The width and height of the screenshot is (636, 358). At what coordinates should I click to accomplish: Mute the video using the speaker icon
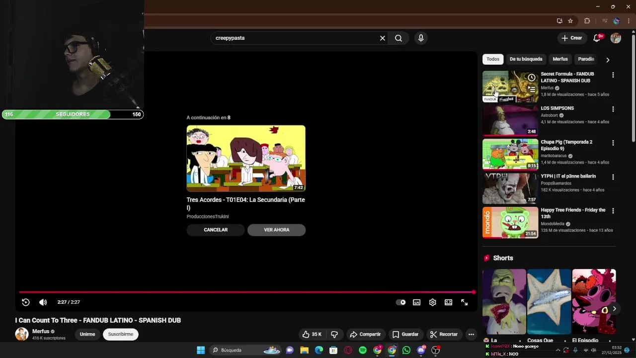click(x=43, y=302)
